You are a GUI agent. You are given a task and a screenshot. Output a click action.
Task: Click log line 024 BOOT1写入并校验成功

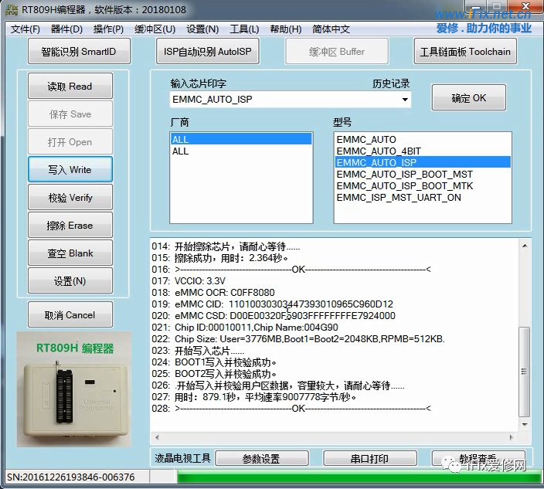214,362
